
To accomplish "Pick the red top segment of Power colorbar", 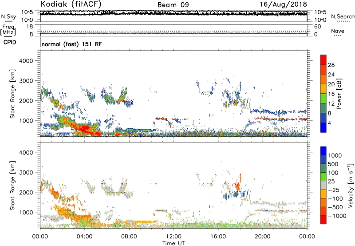I will click(323, 60).
